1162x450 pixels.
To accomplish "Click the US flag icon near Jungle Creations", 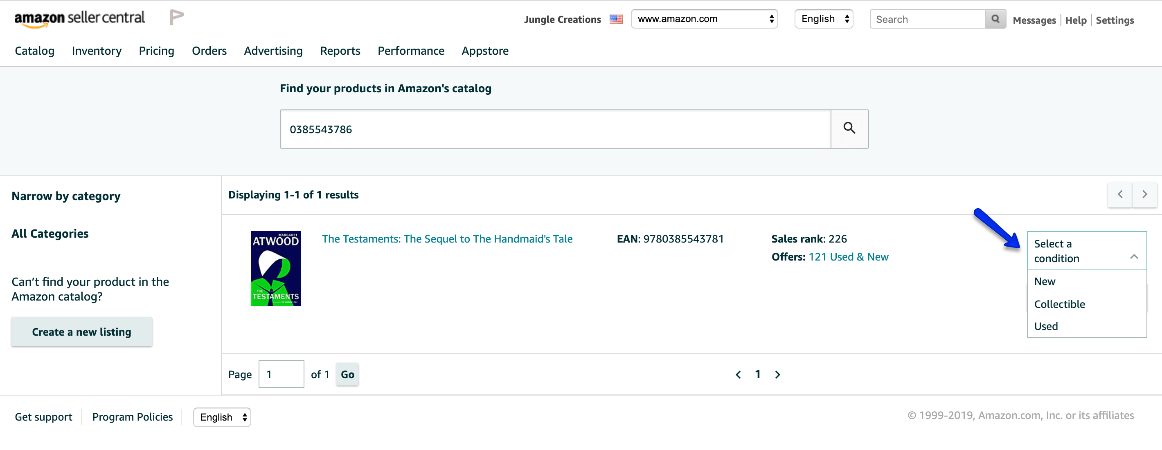I will tap(616, 19).
